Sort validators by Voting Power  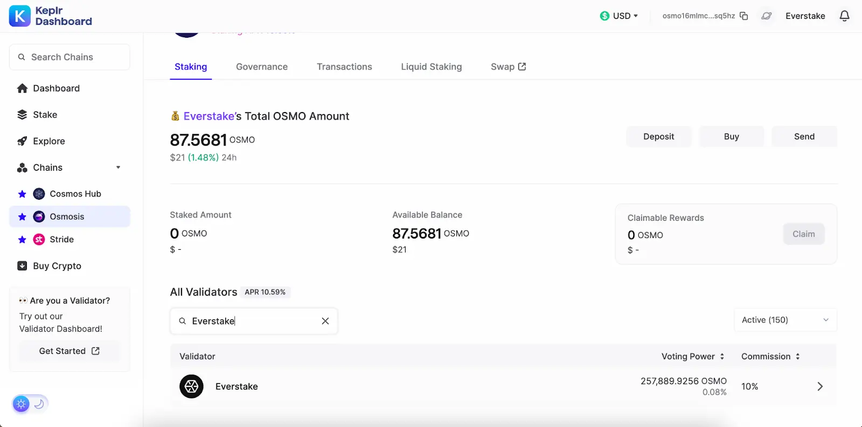[x=693, y=356]
